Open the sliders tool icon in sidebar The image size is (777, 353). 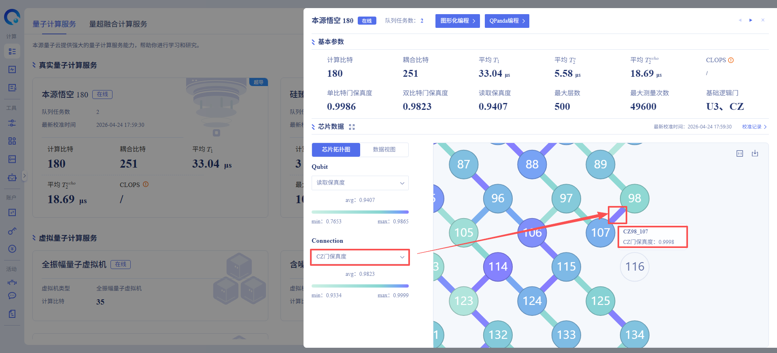click(12, 123)
